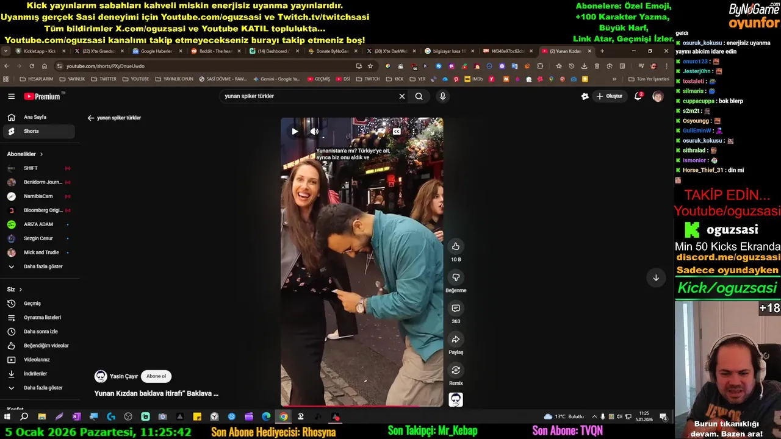Reload the page in Chrome
Screen dimensions: 781x439
31,66
